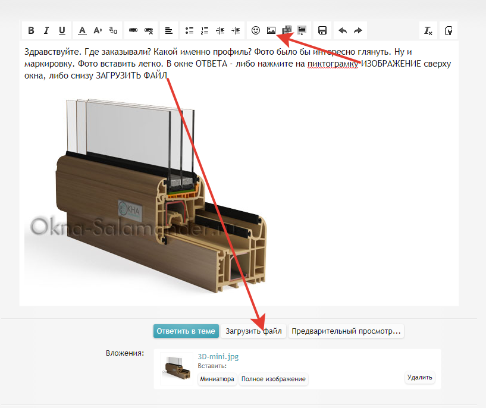
Task: Undo the last edit
Action: [x=343, y=30]
